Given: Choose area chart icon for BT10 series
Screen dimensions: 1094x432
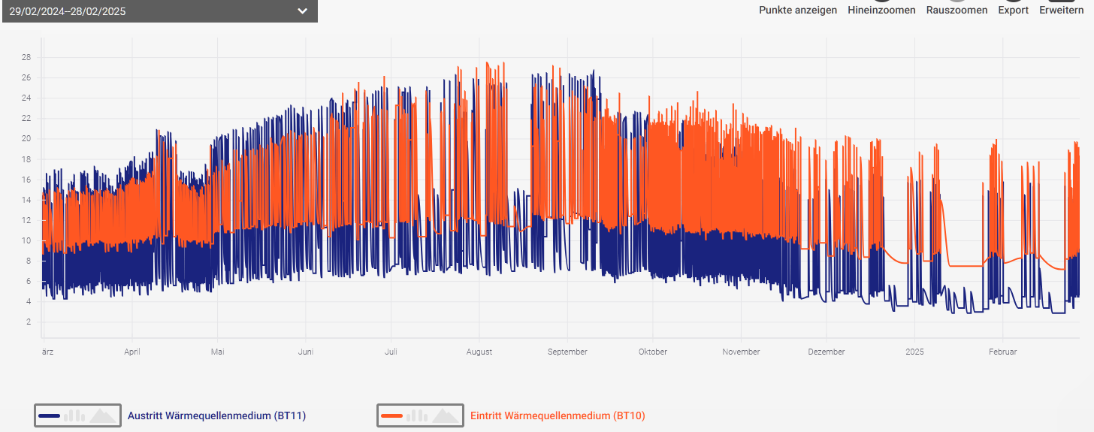Looking at the screenshot, I should pyautogui.click(x=446, y=415).
